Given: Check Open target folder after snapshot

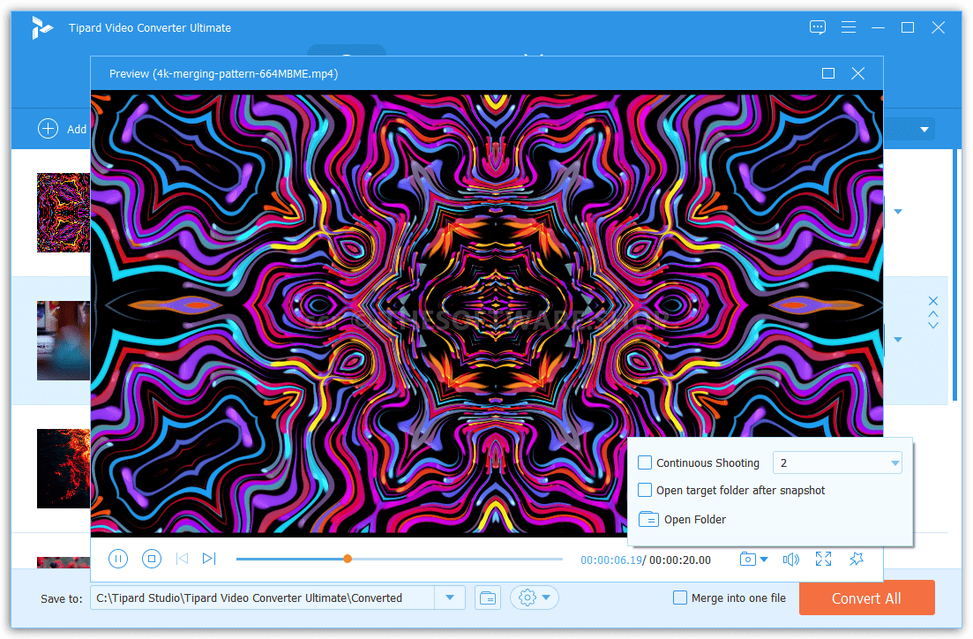Looking at the screenshot, I should click(645, 490).
